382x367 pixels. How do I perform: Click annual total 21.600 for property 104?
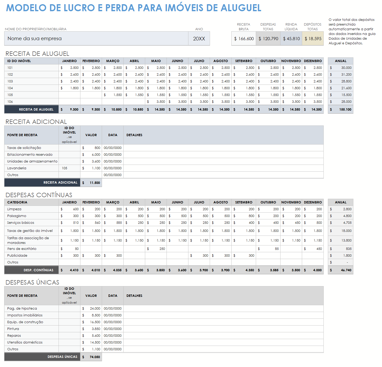(341, 88)
